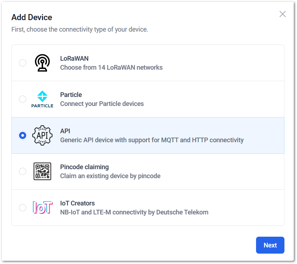Click the generic API device description text
Image resolution: width=297 pixels, height=264 pixels.
pos(152,140)
